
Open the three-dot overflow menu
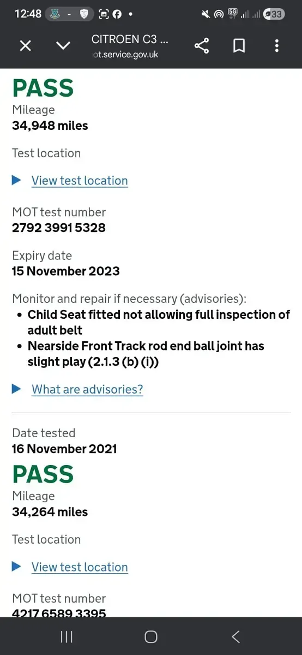tap(277, 46)
